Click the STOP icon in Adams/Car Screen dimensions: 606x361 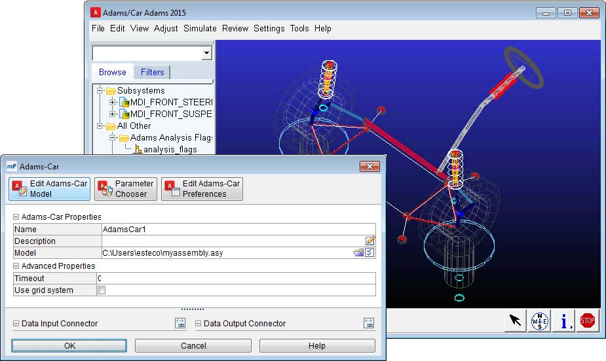tap(588, 320)
